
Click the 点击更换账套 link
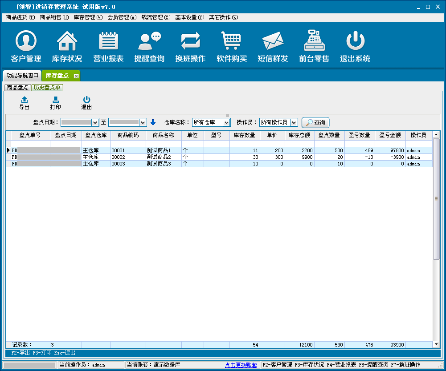tap(241, 365)
